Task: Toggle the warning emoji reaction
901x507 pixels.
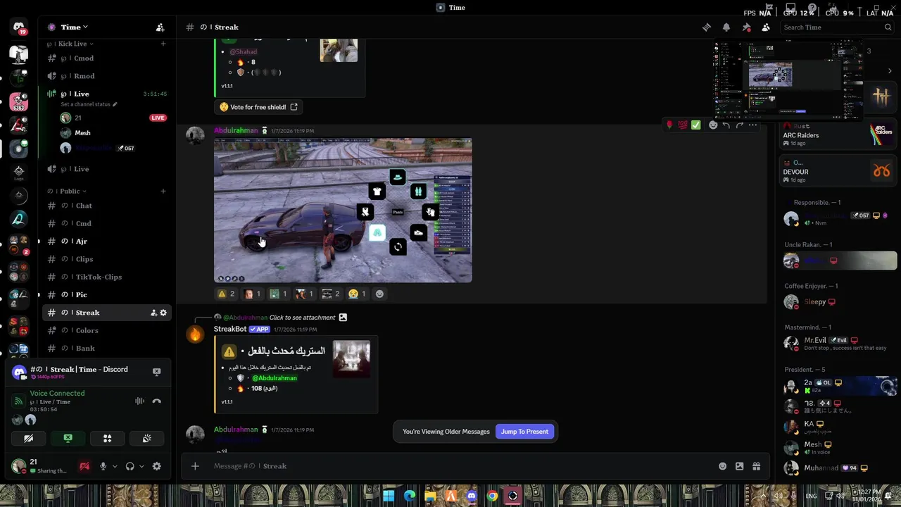Action: pyautogui.click(x=226, y=294)
